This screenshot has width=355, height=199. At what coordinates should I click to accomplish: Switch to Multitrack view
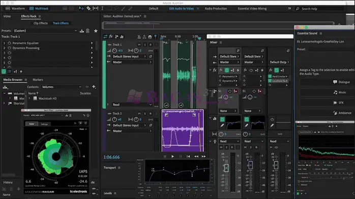tap(39, 9)
